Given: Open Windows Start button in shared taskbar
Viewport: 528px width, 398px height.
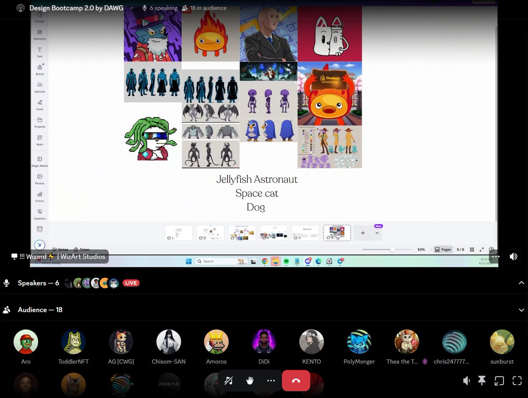Looking at the screenshot, I should pos(189,261).
